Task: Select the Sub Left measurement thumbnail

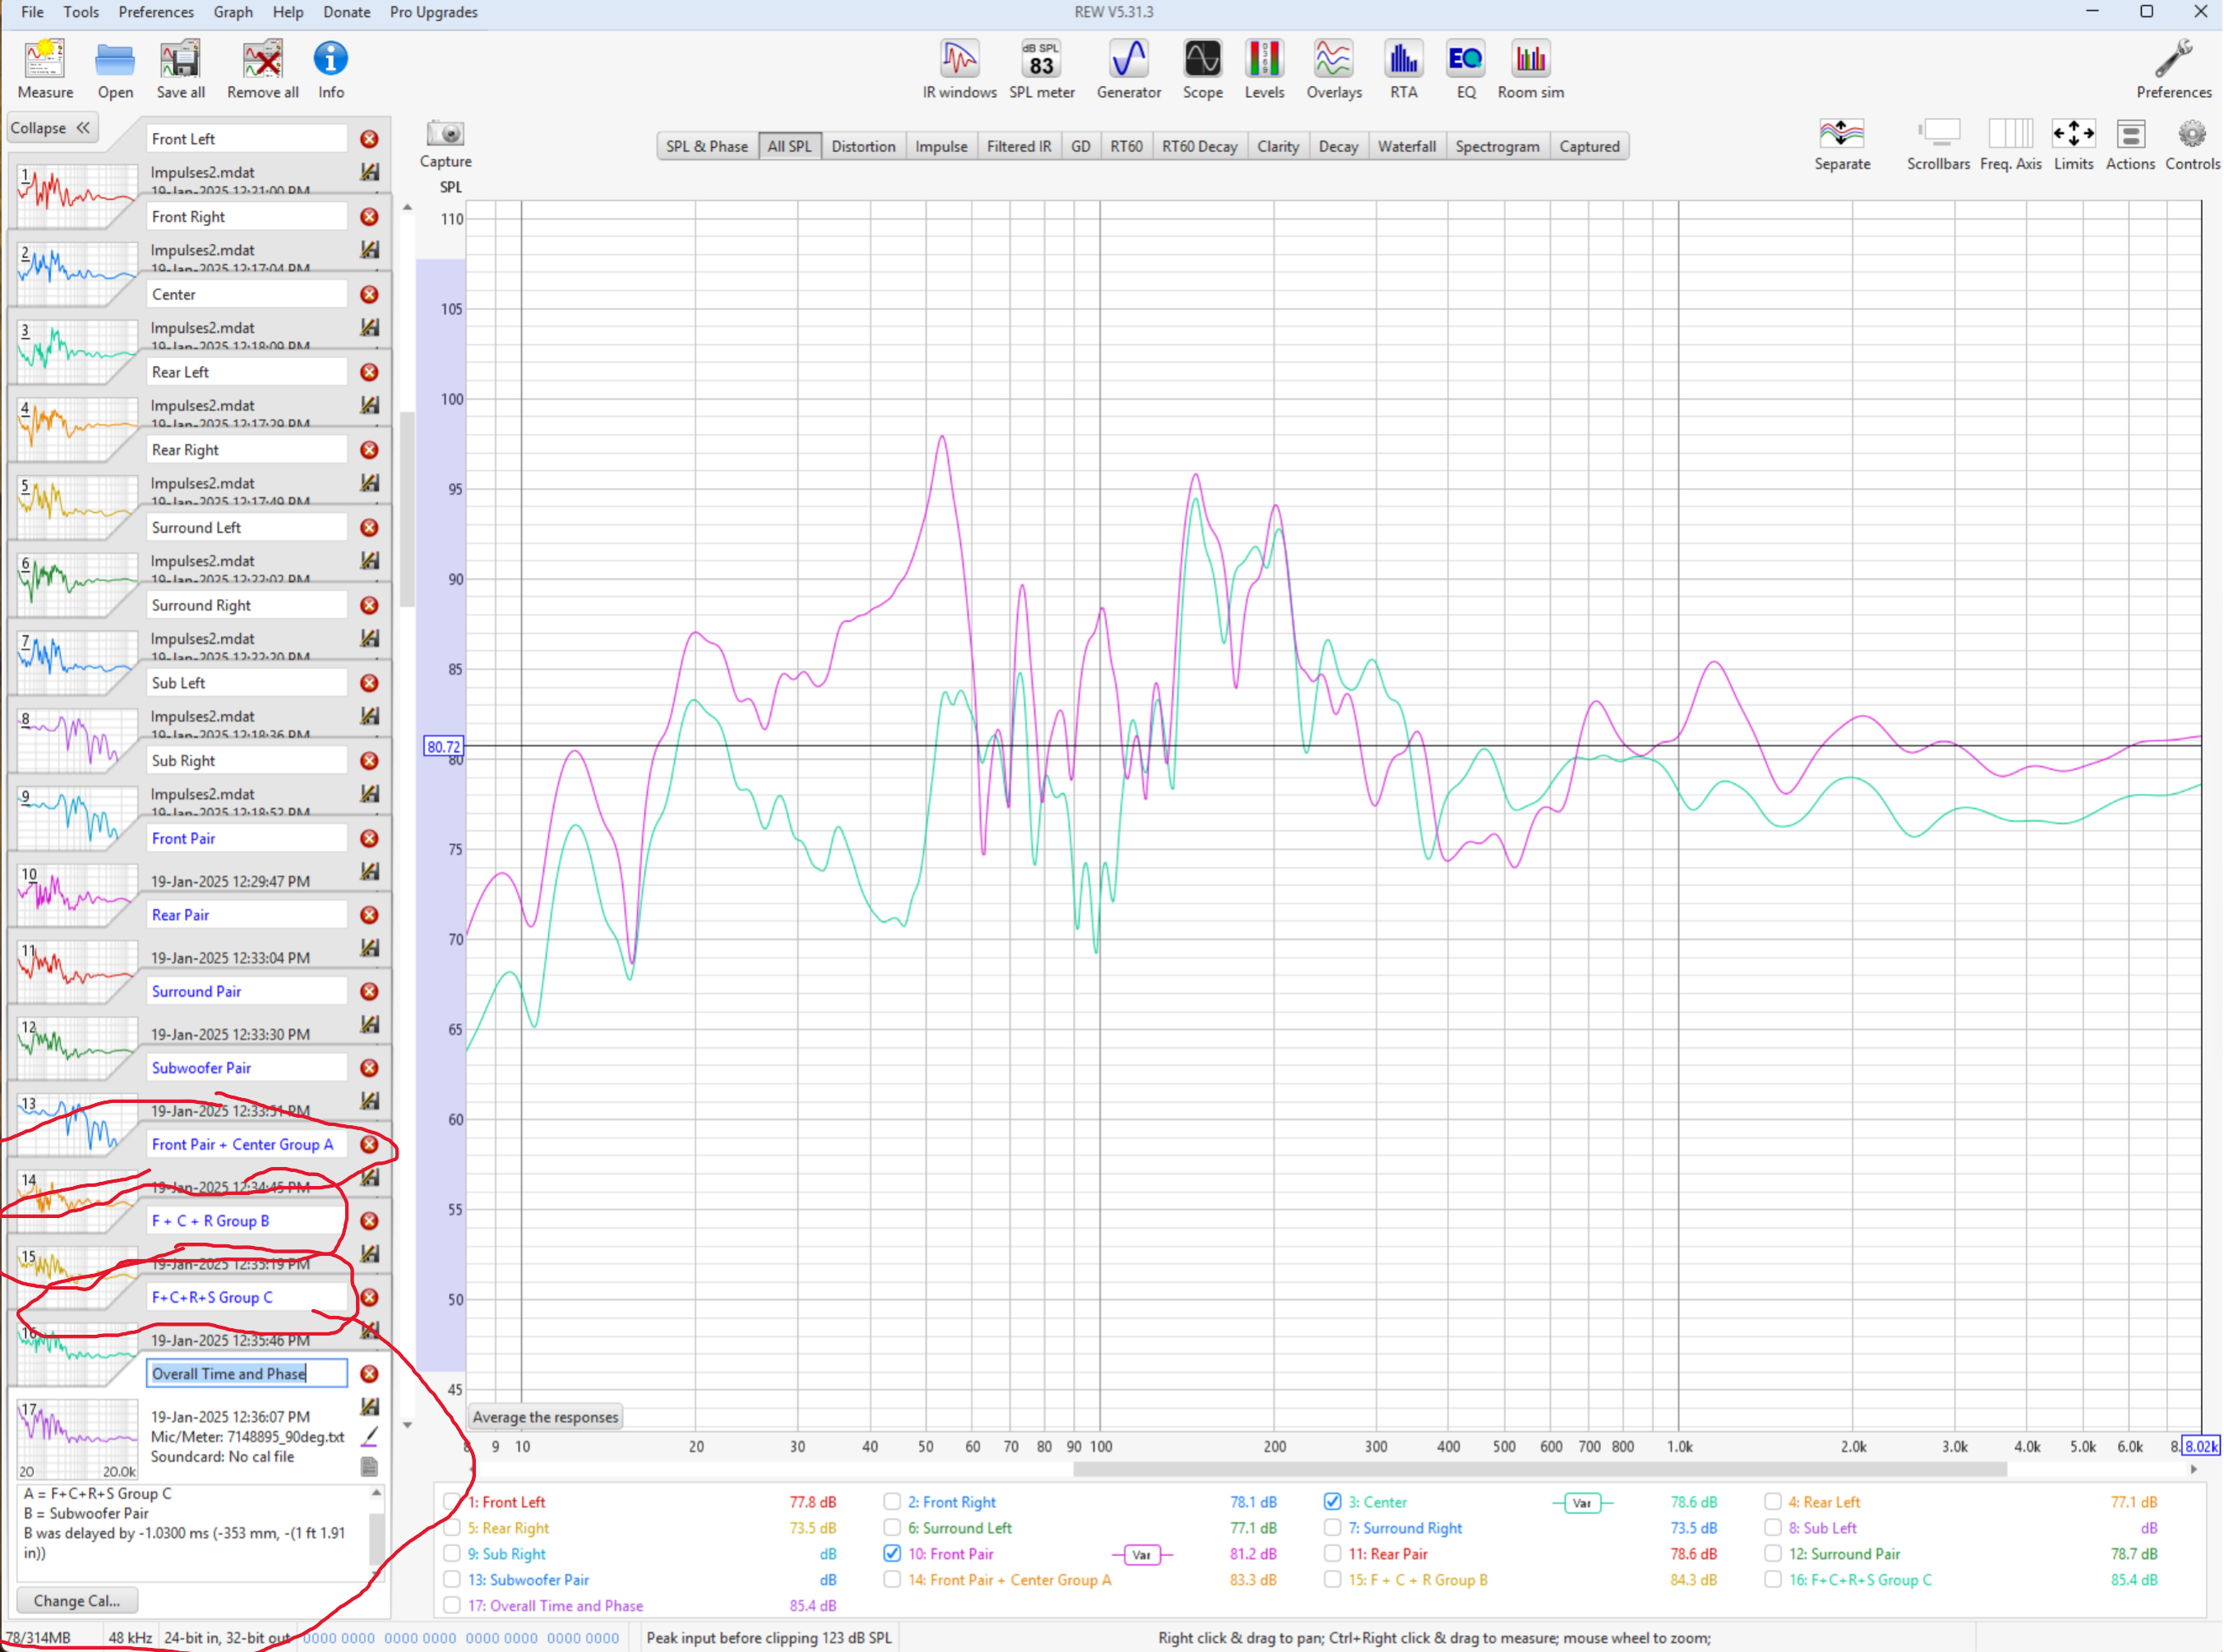Action: [76, 740]
